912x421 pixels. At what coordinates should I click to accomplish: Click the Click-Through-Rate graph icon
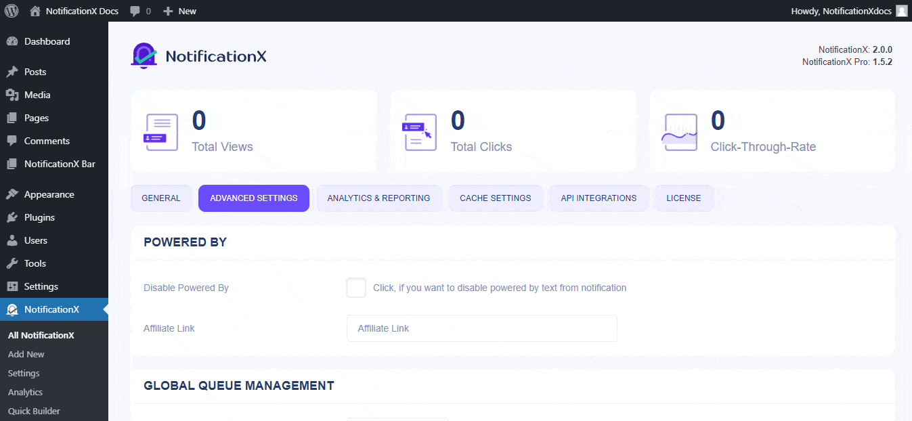(x=679, y=131)
